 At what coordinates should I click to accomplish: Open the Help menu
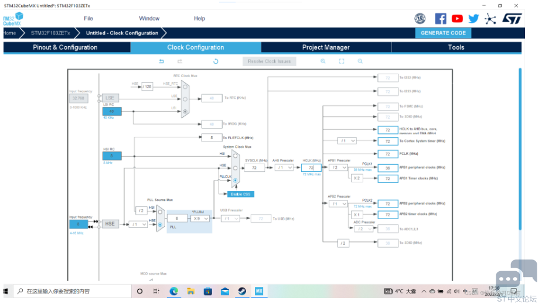[x=199, y=18]
